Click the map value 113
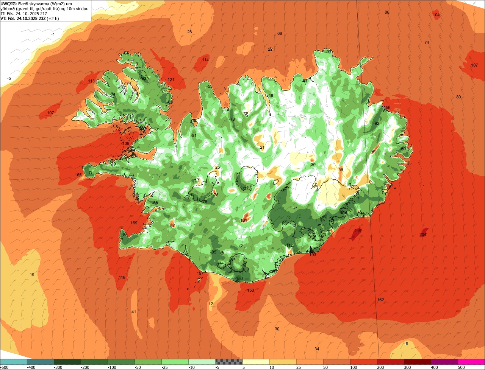The height and width of the screenshot is (370, 485). pyautogui.click(x=91, y=81)
